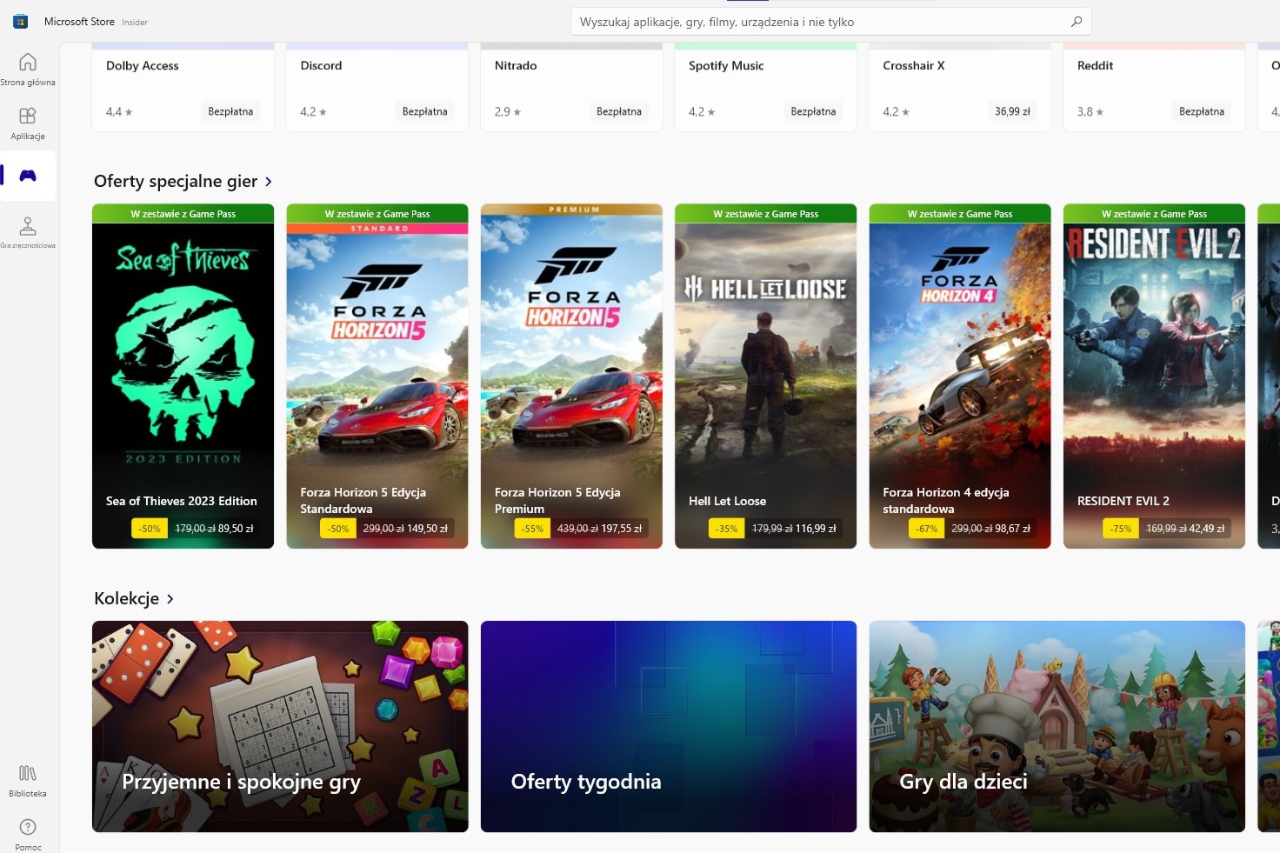Image resolution: width=1280 pixels, height=853 pixels.
Task: Open the Oferty tygodnia collection
Action: pyautogui.click(x=668, y=726)
